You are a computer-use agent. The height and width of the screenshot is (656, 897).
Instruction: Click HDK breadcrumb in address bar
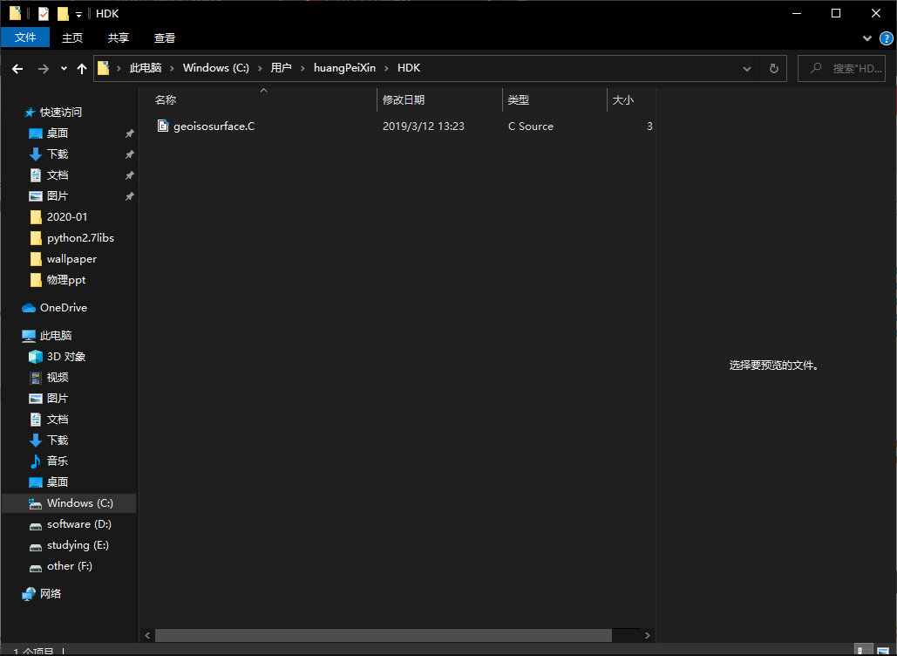pos(409,68)
